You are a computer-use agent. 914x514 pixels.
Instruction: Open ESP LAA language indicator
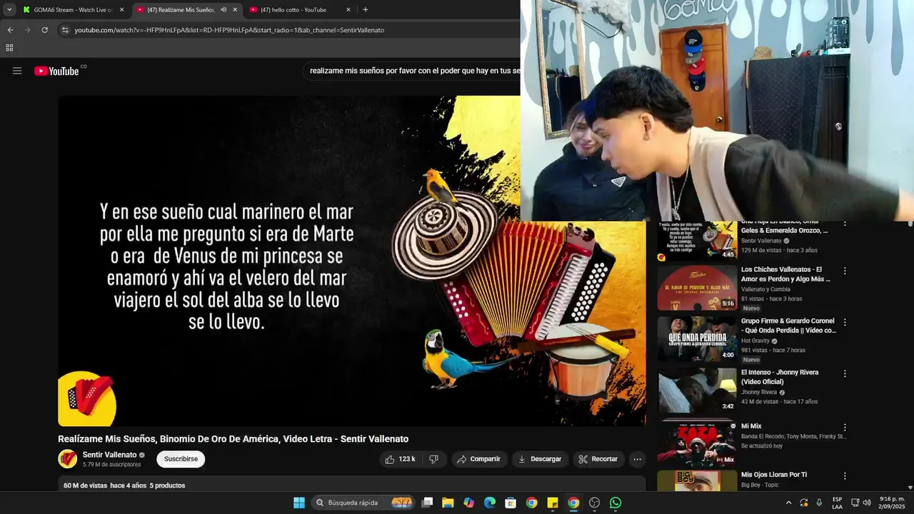pyautogui.click(x=837, y=503)
